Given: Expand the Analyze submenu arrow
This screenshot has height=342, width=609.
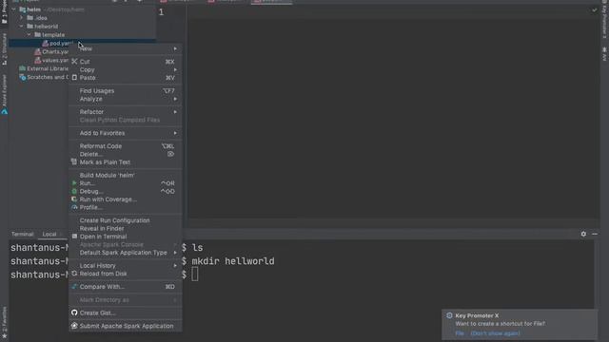Looking at the screenshot, I should [175, 99].
